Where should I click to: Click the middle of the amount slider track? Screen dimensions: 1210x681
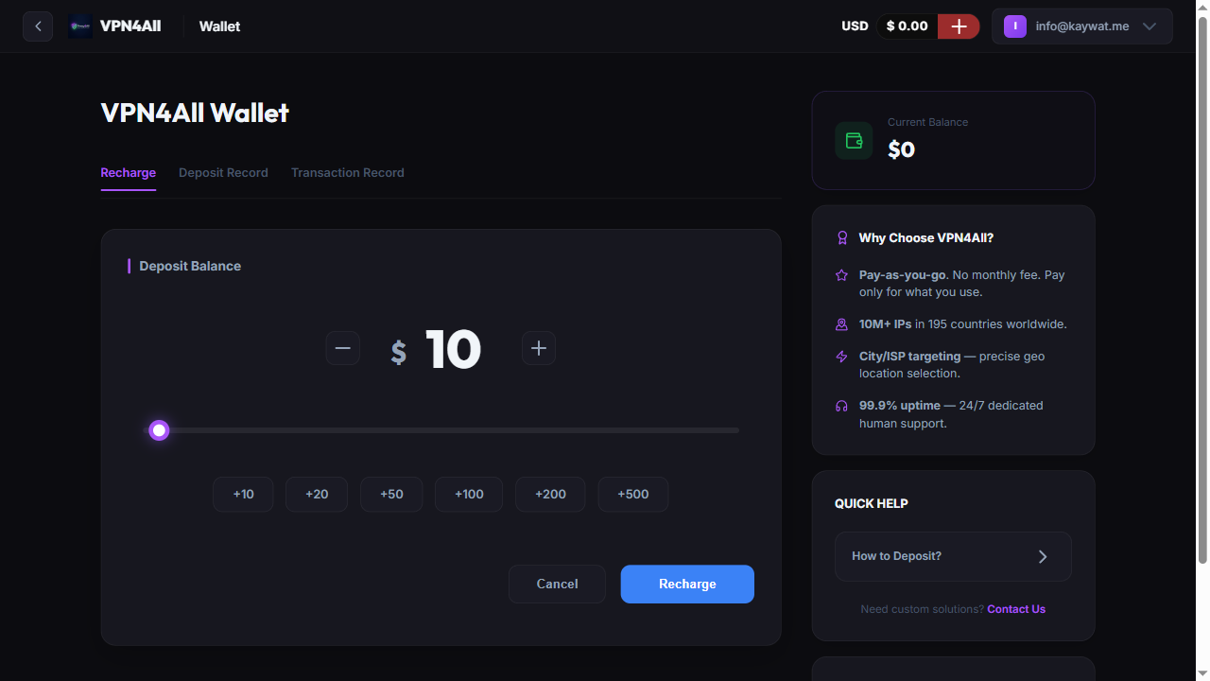coord(441,430)
